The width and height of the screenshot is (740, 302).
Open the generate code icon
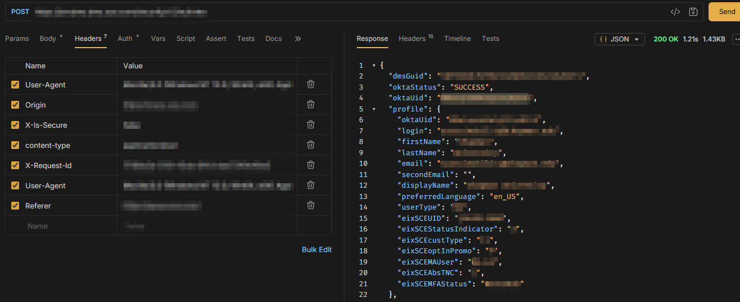coord(675,12)
